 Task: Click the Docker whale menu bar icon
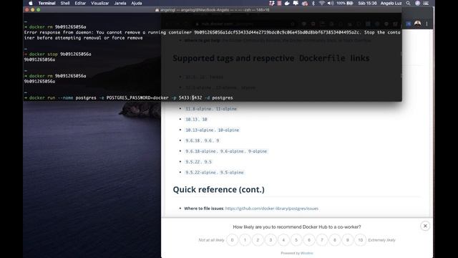[287, 3]
